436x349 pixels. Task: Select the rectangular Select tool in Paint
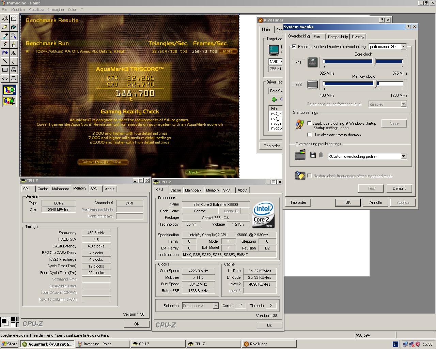(14, 19)
